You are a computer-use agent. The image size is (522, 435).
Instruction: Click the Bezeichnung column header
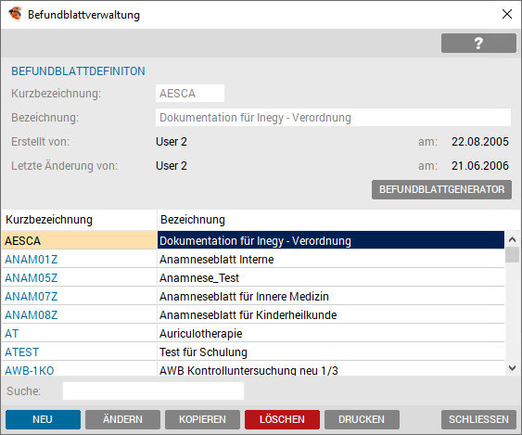click(x=193, y=220)
